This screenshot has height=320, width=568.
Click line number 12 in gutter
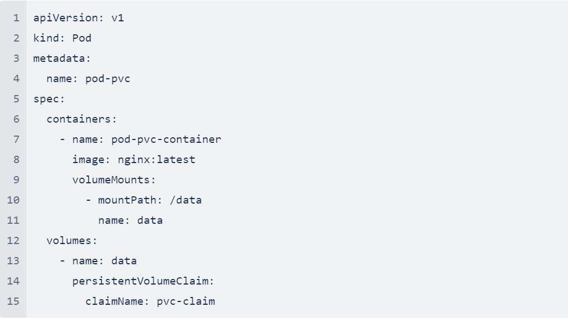[x=13, y=241]
